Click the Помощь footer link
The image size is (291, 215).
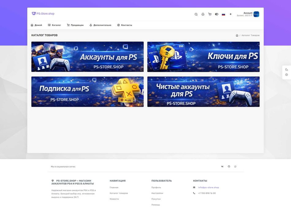click(156, 205)
